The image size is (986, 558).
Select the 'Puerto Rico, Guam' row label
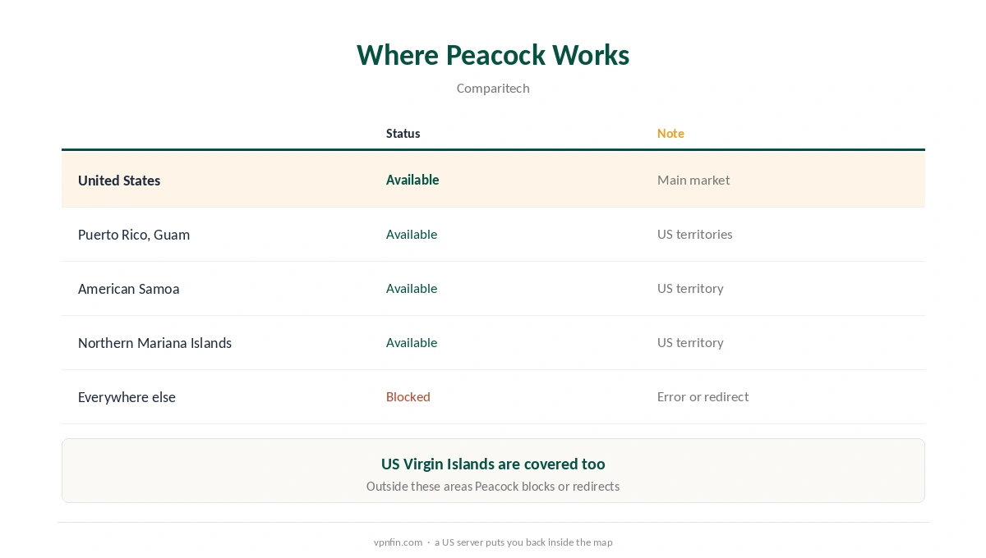(134, 235)
